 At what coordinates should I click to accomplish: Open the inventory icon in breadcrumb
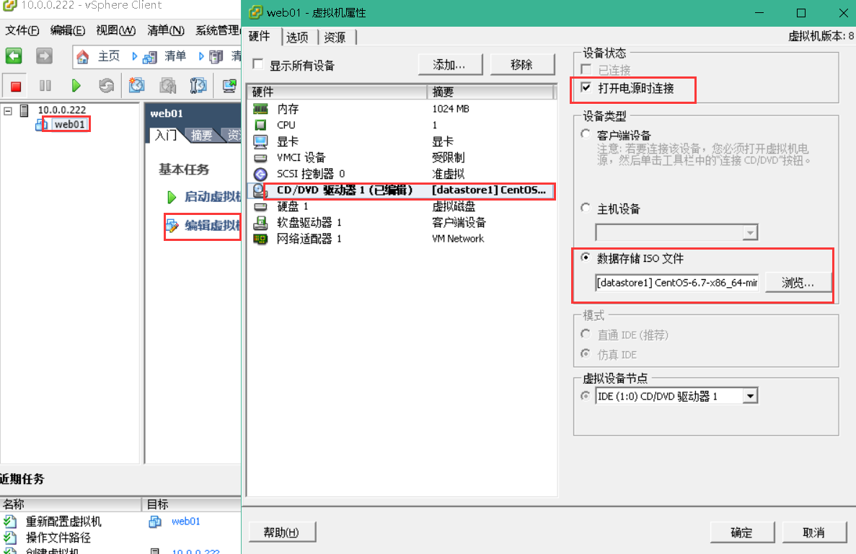coord(149,57)
